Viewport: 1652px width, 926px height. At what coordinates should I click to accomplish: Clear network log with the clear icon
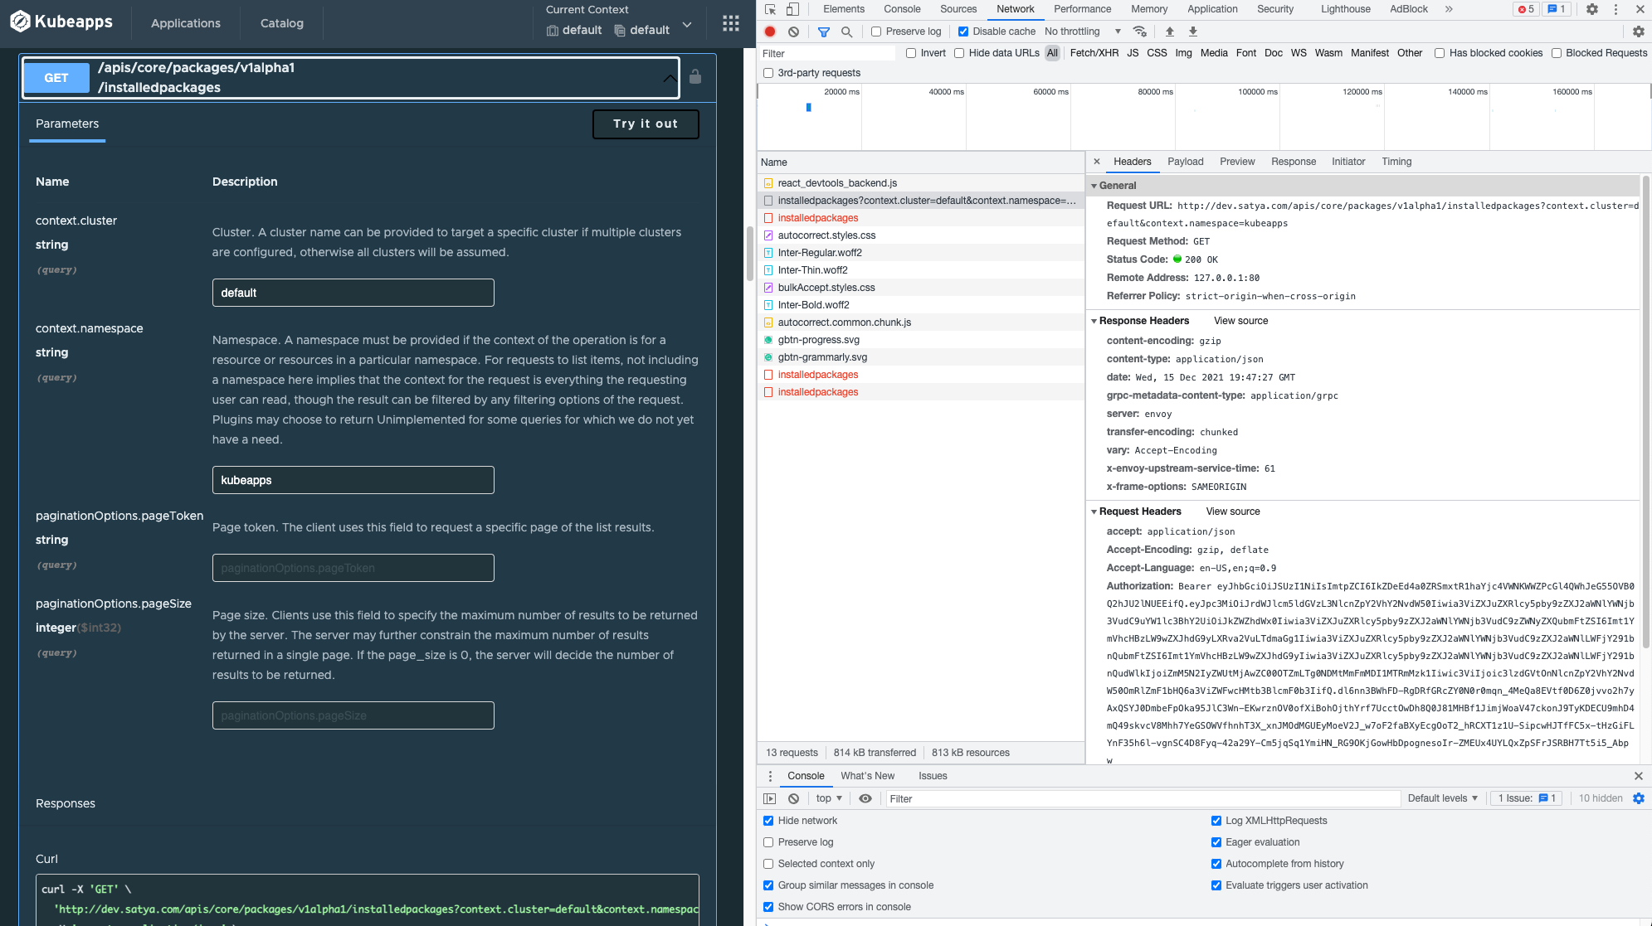point(794,31)
